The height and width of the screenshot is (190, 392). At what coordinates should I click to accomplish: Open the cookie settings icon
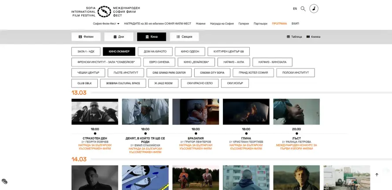(4, 181)
